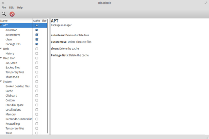Open the File menu
209x139 pixels.
tap(4, 8)
